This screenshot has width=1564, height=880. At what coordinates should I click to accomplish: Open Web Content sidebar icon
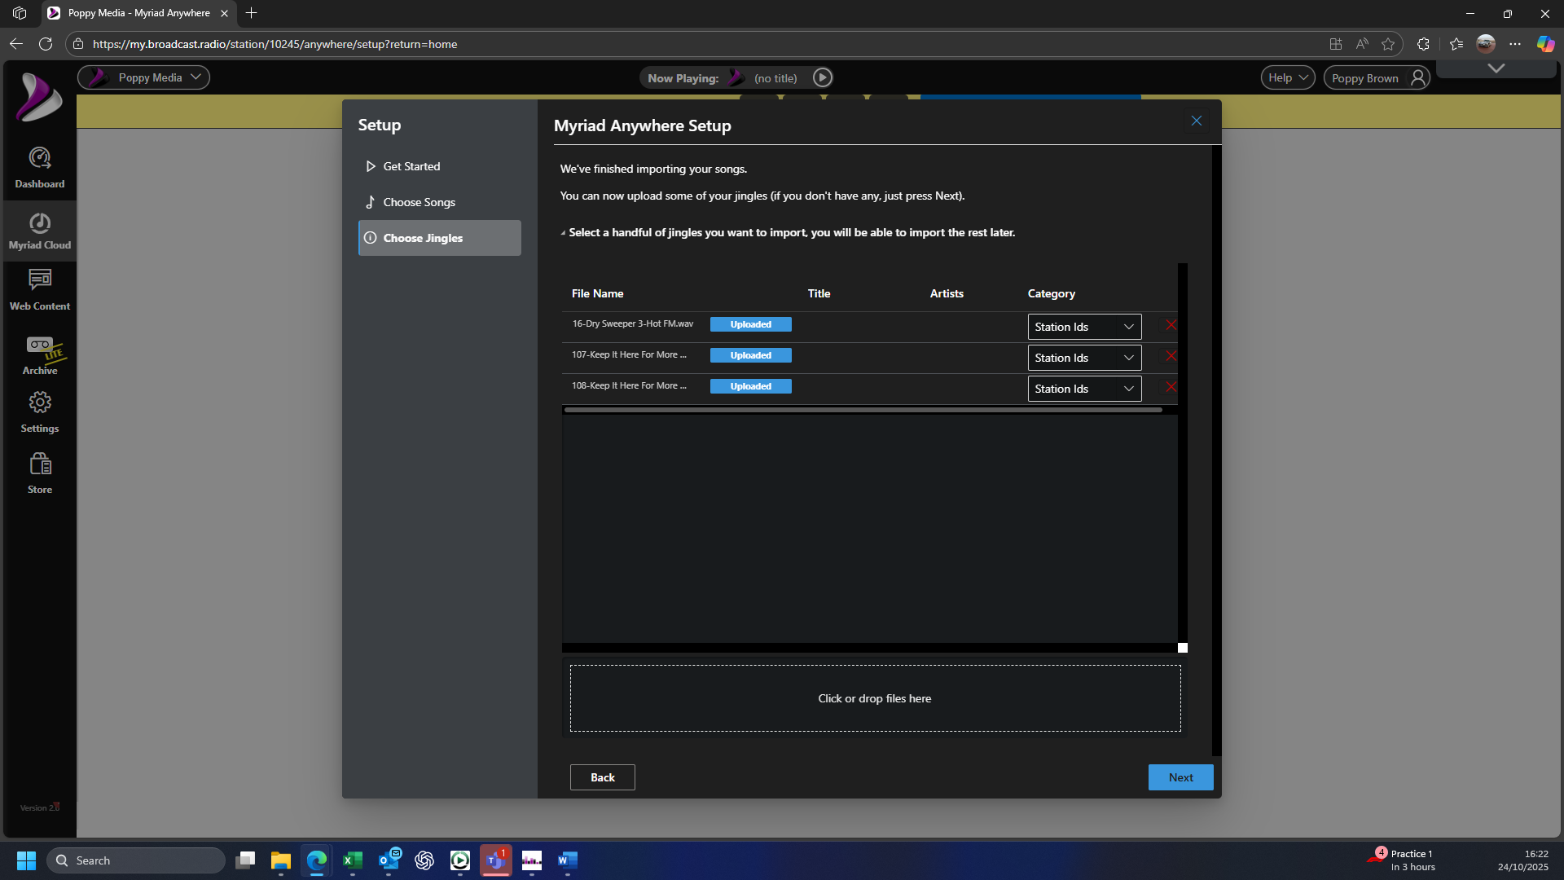tap(39, 290)
